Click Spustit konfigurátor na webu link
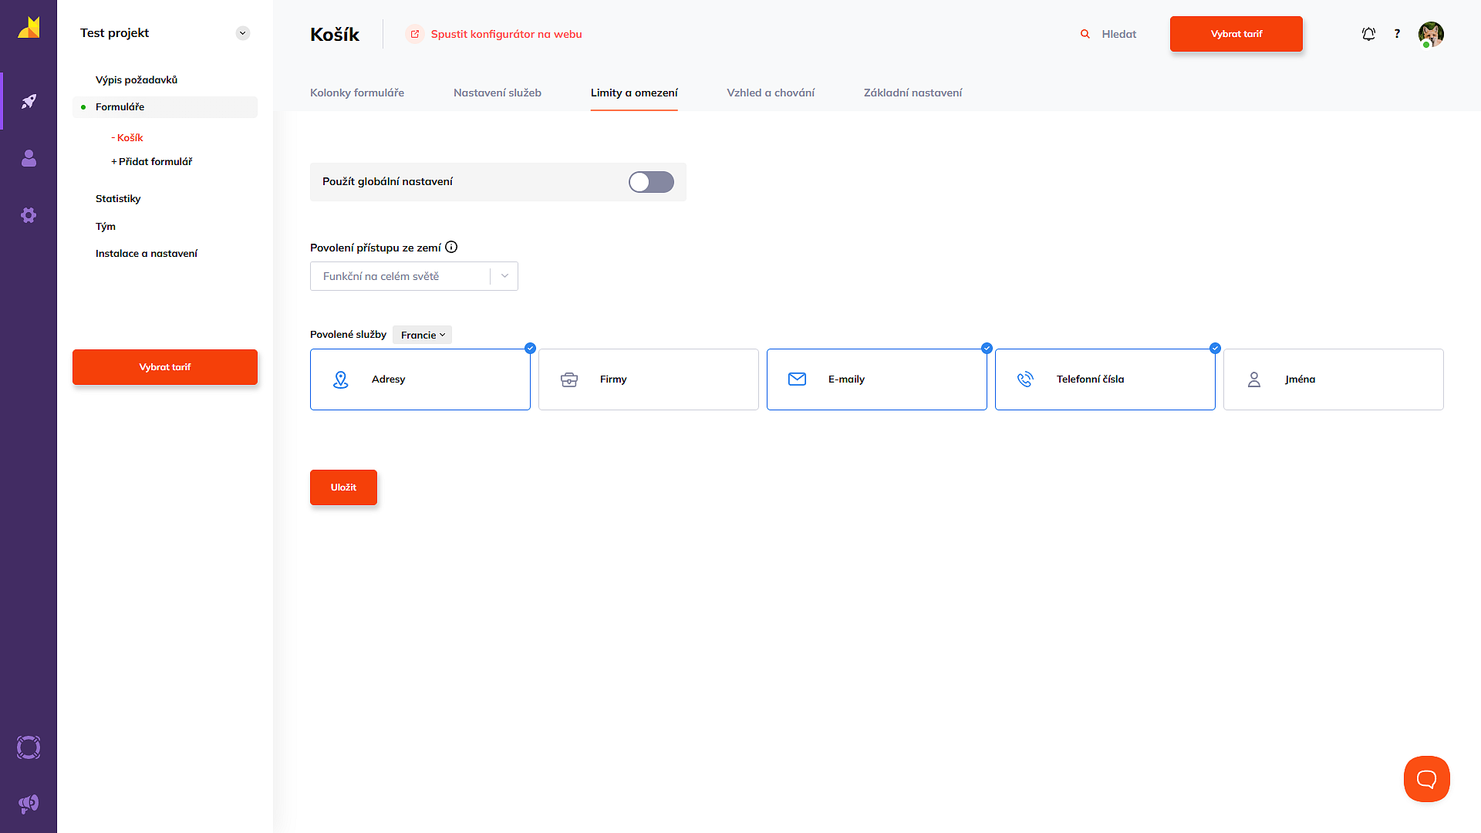The image size is (1481, 833). point(505,34)
